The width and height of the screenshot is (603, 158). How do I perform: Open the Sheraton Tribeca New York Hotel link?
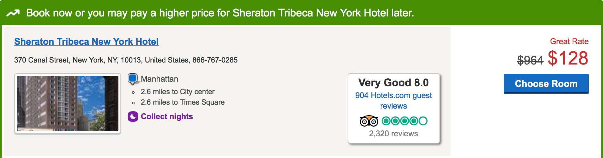point(86,42)
